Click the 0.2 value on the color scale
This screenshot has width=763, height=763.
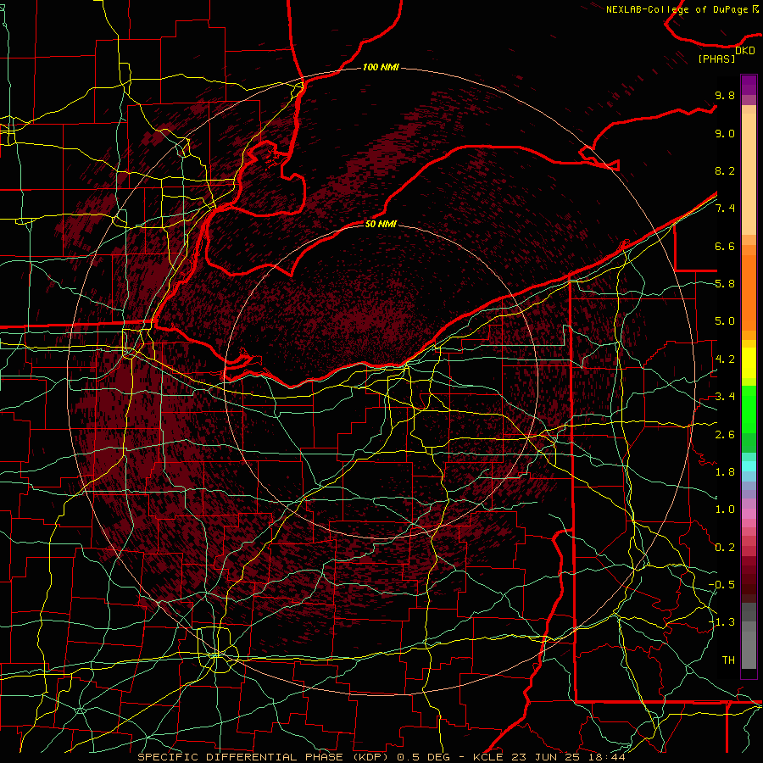(x=725, y=548)
